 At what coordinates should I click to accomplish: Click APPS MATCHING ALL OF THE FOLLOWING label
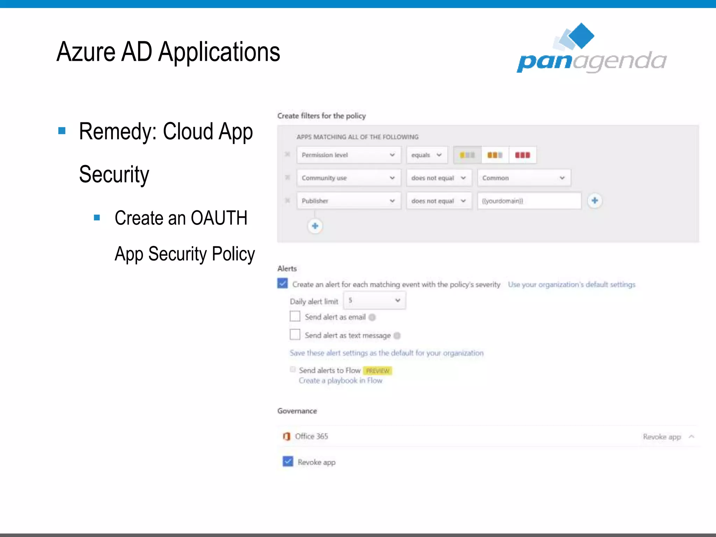(x=358, y=137)
